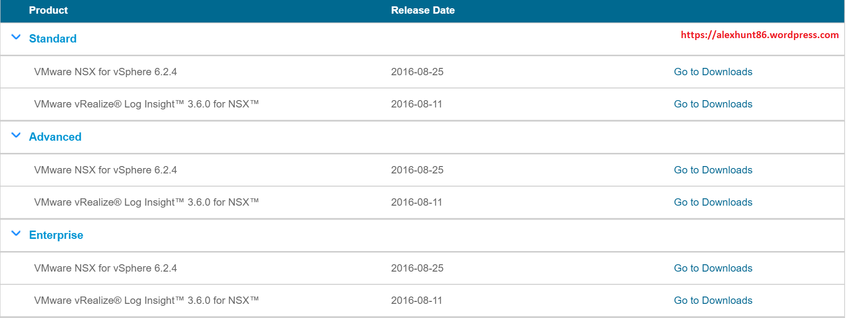Click Enterprise Log Insight release date 2016-08-11

416,300
